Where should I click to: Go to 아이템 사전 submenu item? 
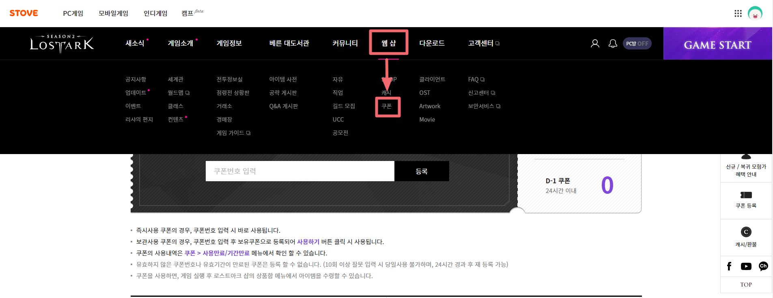tap(283, 79)
